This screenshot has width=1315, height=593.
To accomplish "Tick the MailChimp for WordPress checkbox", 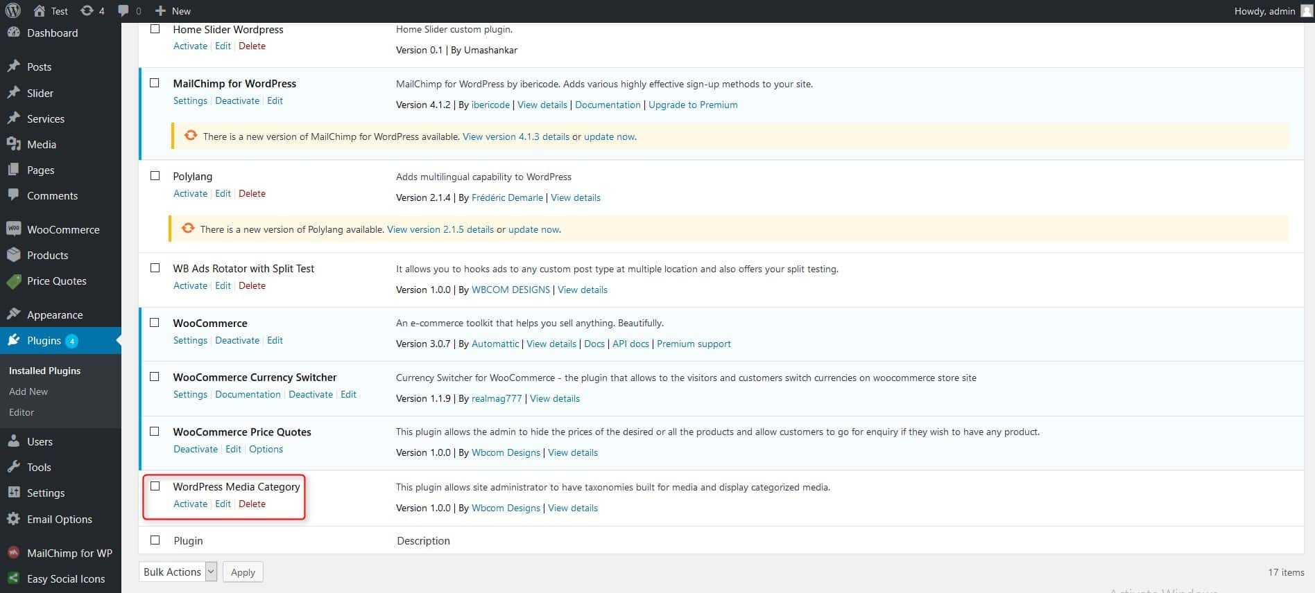I will pyautogui.click(x=155, y=83).
